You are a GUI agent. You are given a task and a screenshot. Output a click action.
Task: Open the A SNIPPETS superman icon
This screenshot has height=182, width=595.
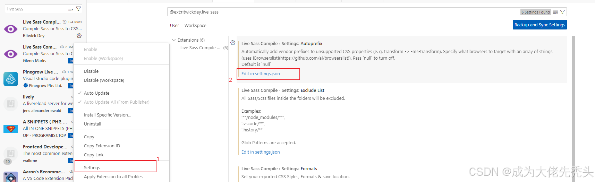click(11, 129)
